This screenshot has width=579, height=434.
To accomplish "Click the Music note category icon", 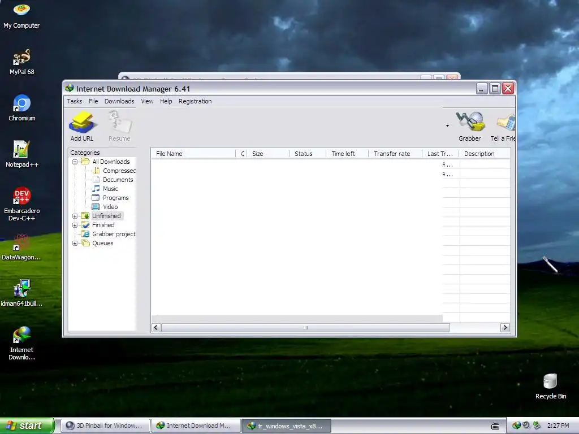I will pyautogui.click(x=96, y=189).
